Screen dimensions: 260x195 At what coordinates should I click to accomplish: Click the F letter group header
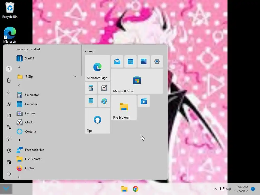point(19,140)
